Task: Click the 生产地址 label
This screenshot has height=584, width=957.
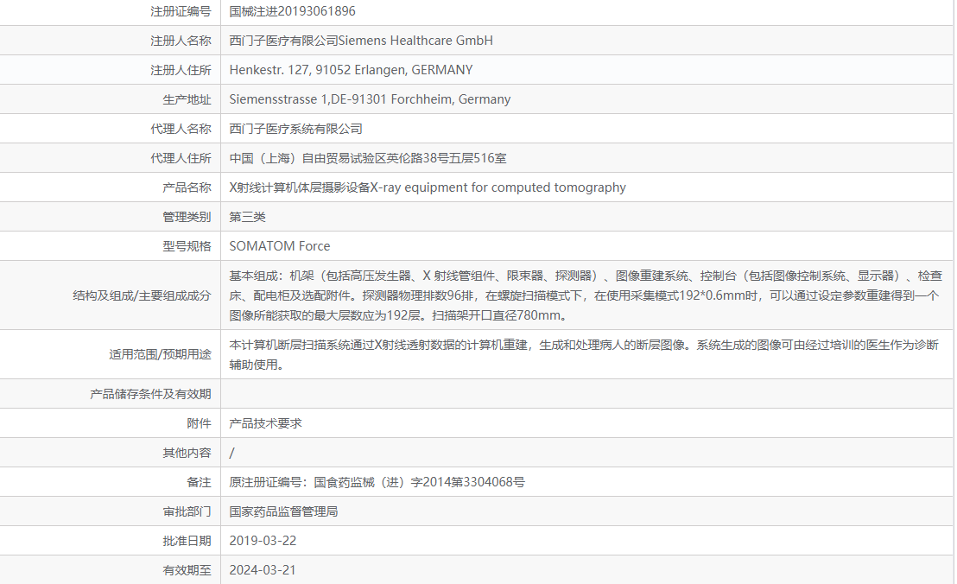Action: pos(187,99)
